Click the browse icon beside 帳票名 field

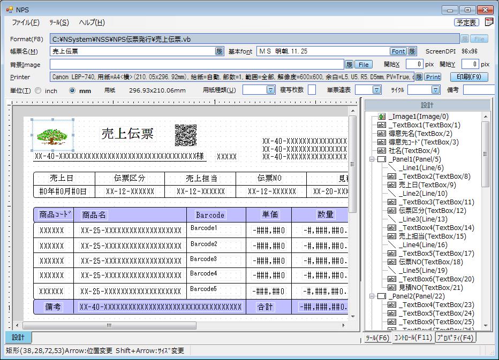pos(219,51)
